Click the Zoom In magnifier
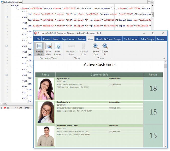The height and width of the screenshot is (151, 170). coord(105,49)
